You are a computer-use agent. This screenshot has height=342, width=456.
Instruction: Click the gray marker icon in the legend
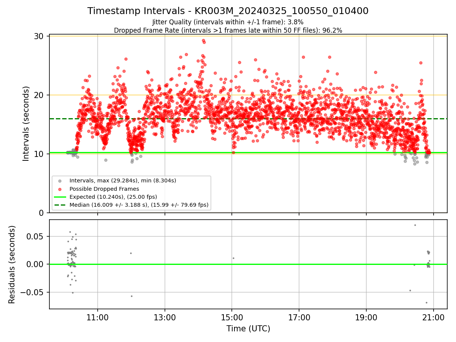tap(60, 181)
